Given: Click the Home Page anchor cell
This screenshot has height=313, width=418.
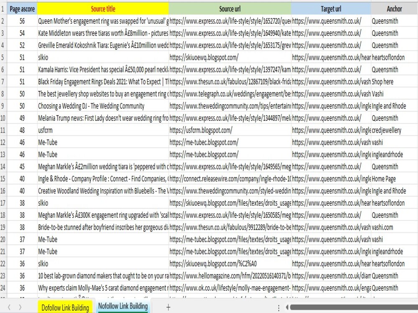Looking at the screenshot, I should pos(394,179).
